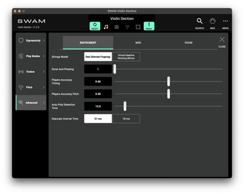
Task: Expand the Timbre section chevron
Action: coord(44,71)
